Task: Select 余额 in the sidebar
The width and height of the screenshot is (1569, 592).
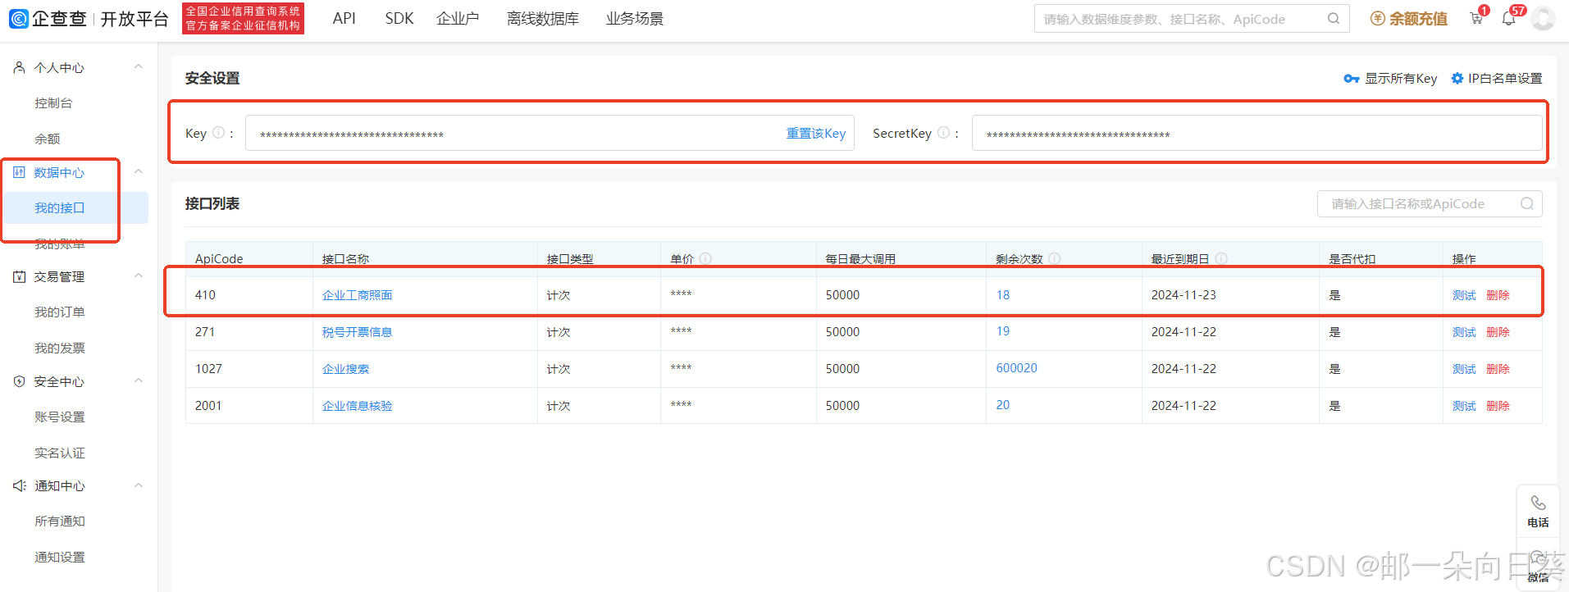Action: [48, 139]
